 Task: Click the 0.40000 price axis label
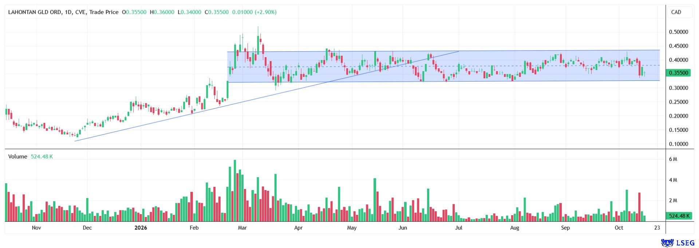[x=679, y=60]
